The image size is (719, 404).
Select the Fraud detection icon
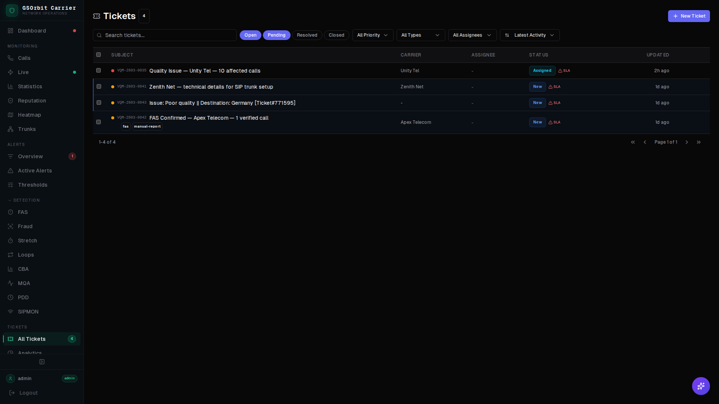click(11, 226)
